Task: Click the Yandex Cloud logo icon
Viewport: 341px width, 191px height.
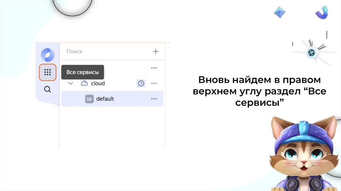Action: [47, 55]
